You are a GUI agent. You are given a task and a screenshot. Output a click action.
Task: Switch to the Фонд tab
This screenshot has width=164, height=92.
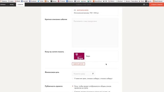(12, 5)
